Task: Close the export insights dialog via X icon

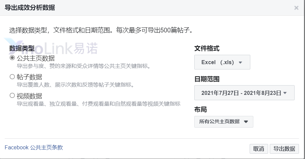Action: click(296, 8)
